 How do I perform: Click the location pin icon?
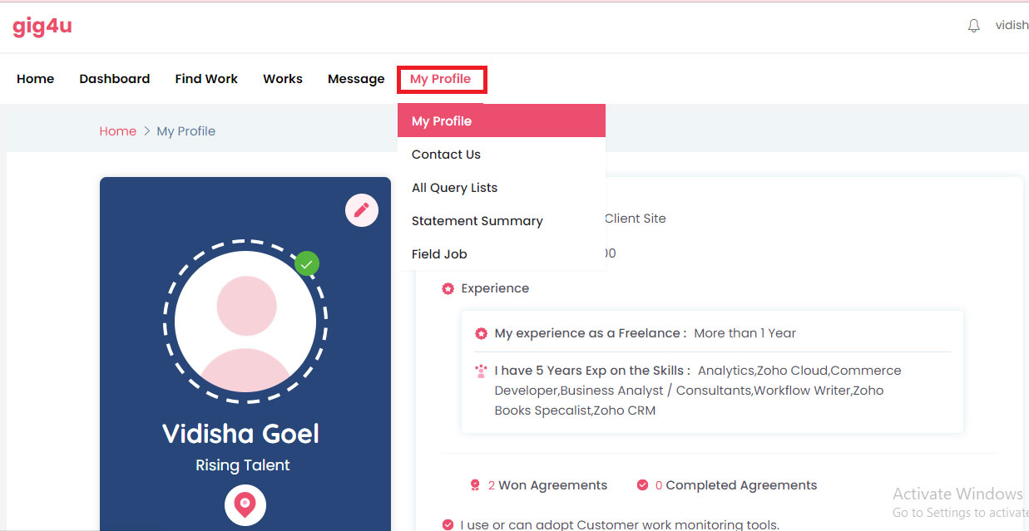245,504
